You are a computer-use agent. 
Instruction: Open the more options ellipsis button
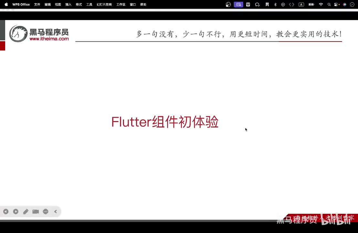[x=46, y=212]
